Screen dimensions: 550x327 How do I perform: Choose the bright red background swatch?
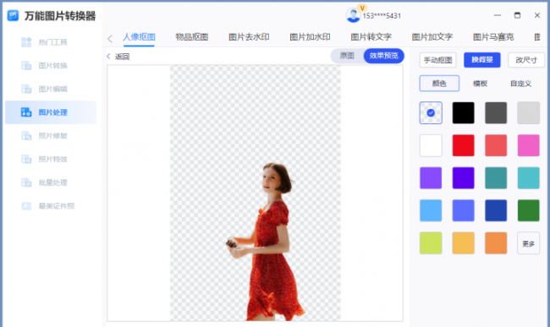[x=464, y=145]
